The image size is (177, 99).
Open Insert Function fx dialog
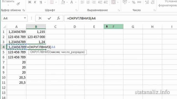[x=58, y=18]
